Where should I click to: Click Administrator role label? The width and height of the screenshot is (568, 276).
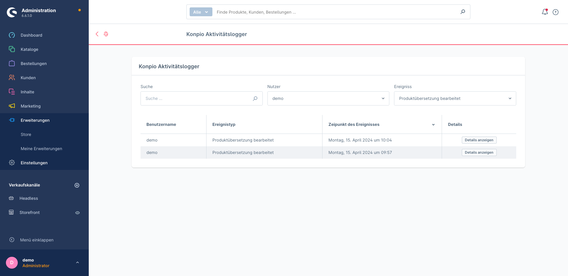36,266
